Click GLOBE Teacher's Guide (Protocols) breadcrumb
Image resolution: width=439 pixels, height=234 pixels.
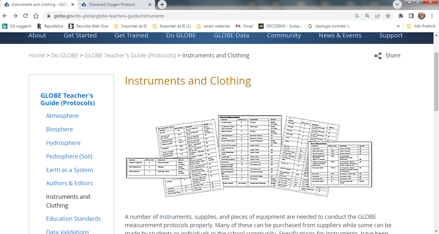click(130, 56)
